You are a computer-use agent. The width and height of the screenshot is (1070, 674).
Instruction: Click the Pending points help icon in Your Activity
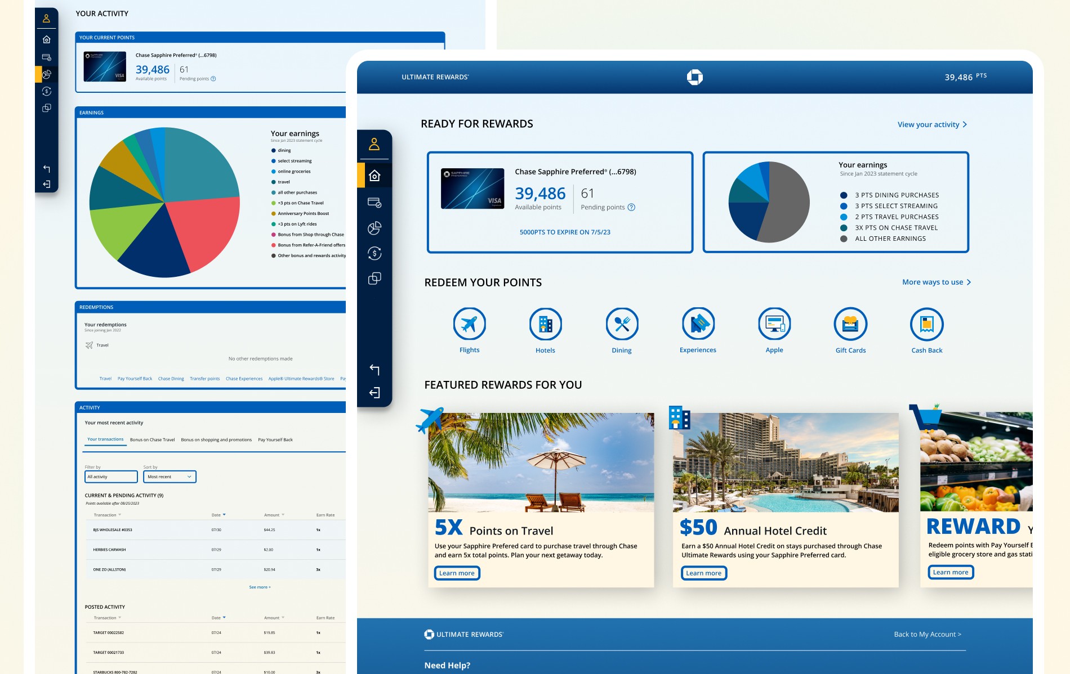213,79
